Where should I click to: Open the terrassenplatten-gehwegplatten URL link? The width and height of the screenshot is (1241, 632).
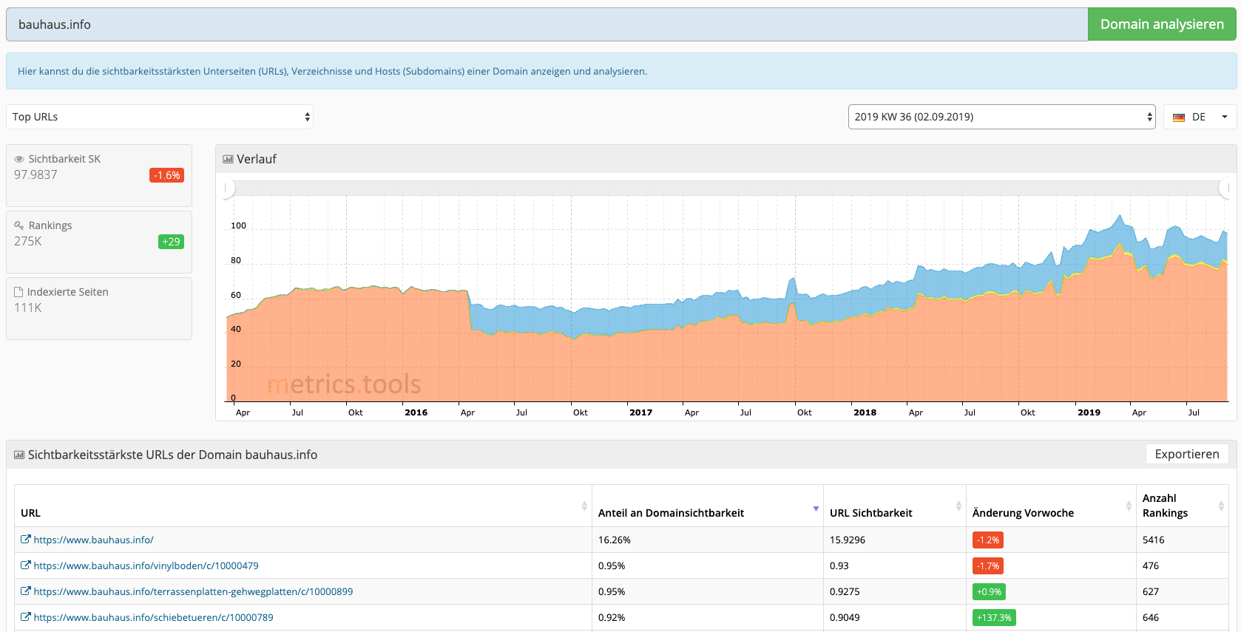click(194, 591)
